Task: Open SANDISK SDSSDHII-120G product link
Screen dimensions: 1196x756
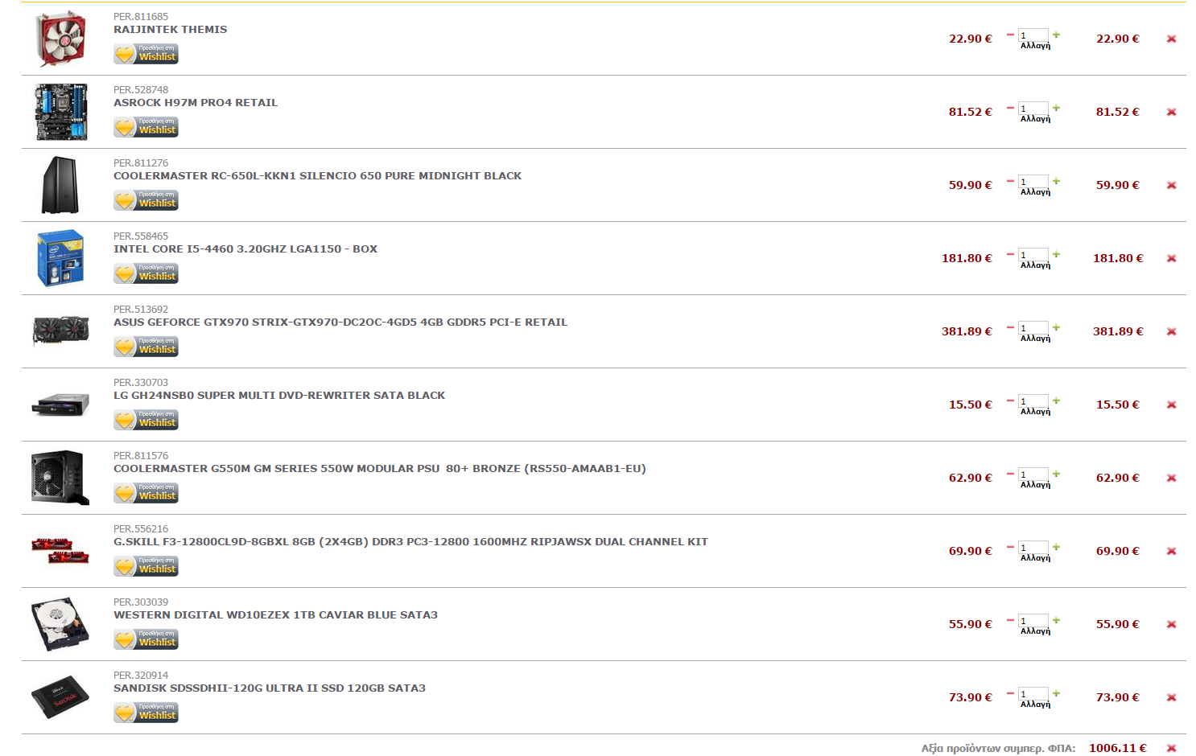Action: 270,688
